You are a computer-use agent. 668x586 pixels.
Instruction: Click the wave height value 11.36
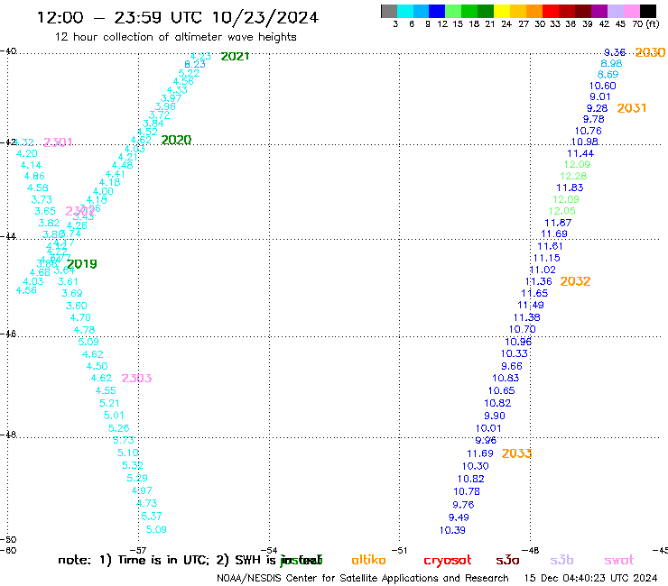click(x=539, y=281)
